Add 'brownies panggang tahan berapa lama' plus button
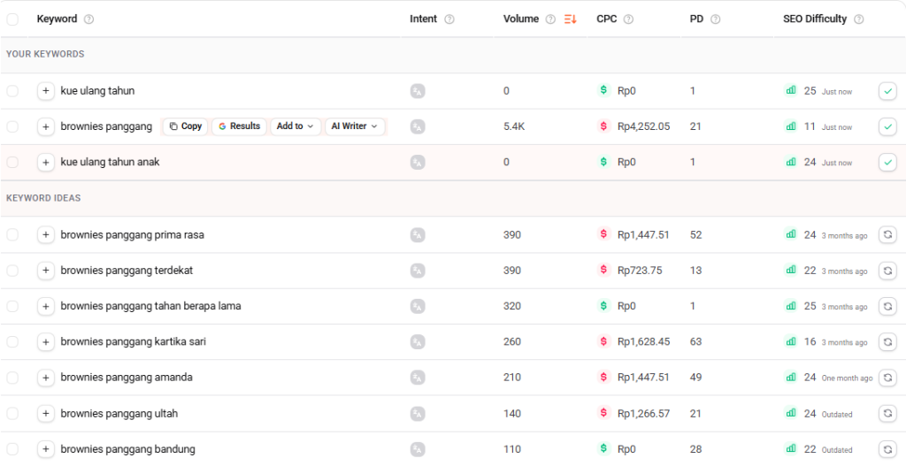This screenshot has width=906, height=466. click(46, 306)
